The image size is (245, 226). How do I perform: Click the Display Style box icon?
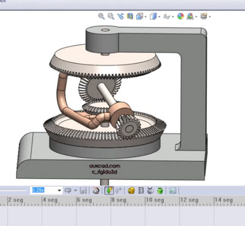click(153, 16)
